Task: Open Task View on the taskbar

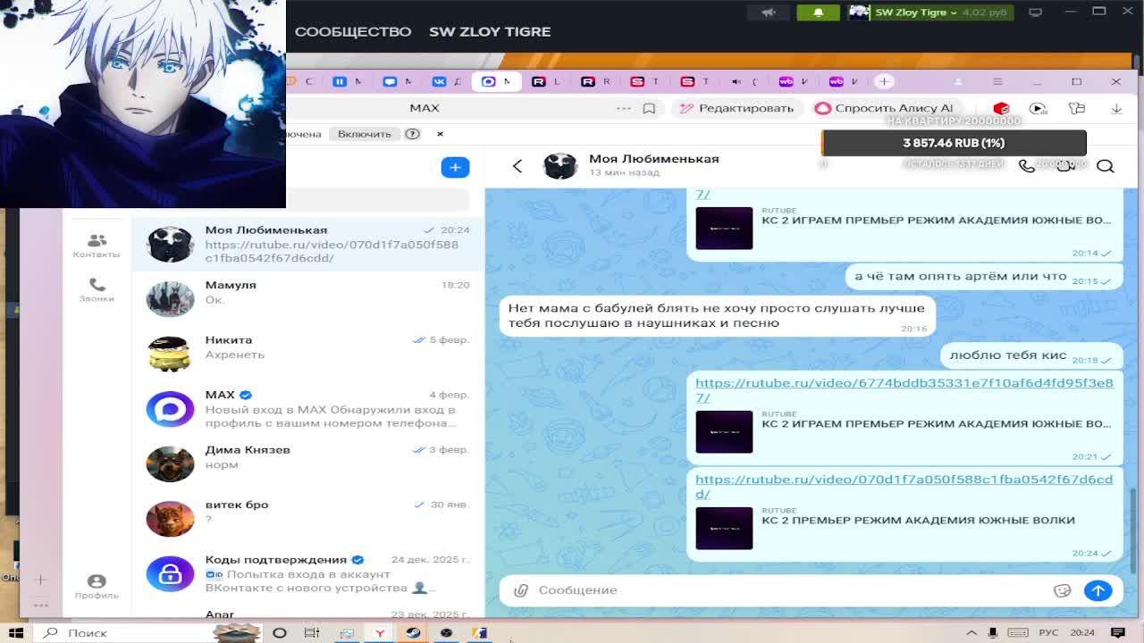Action: coord(312,632)
